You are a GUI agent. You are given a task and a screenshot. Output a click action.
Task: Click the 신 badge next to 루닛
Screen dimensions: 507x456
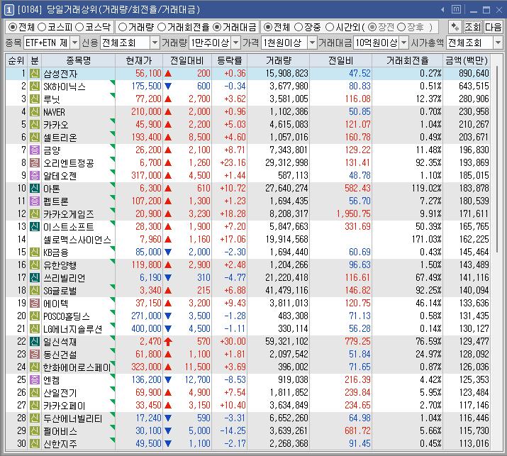pyautogui.click(x=35, y=99)
